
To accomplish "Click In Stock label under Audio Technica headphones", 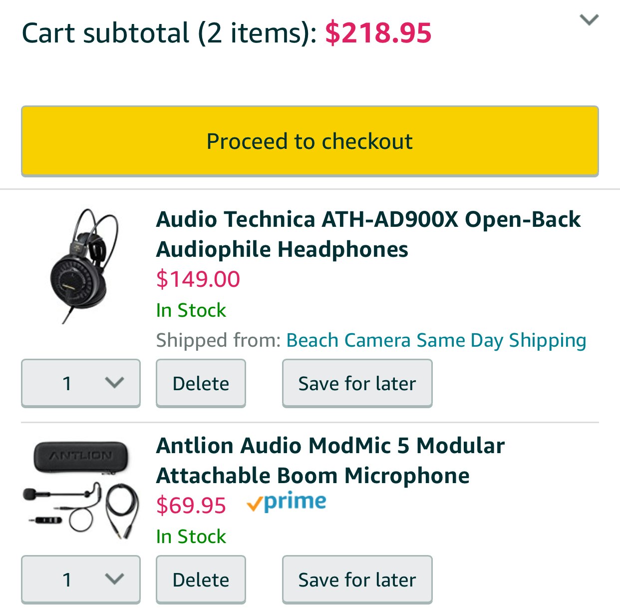I will click(x=191, y=310).
